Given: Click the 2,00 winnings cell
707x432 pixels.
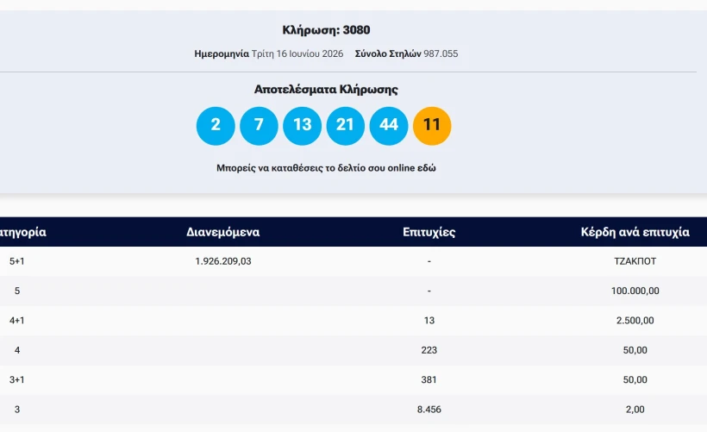Looking at the screenshot, I should click(635, 410).
